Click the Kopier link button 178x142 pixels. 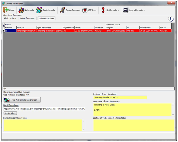coord(10,113)
